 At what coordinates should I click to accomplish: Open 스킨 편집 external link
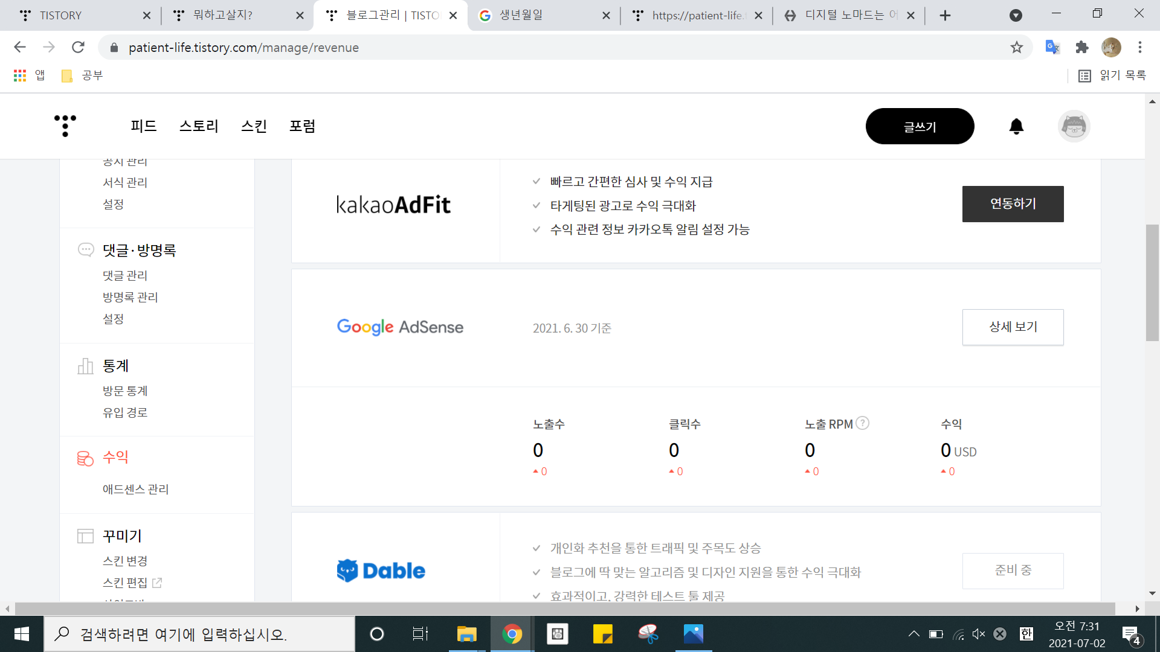click(132, 583)
